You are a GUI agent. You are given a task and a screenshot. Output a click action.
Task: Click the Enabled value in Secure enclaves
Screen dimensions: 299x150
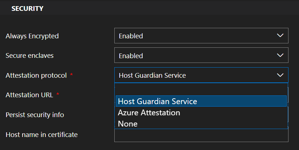(x=131, y=56)
